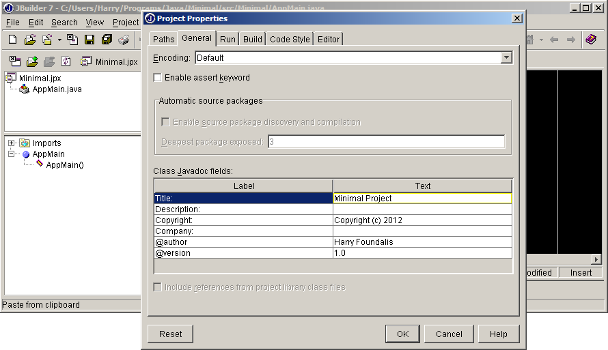
Task: Click the editor scrollbar right arrow
Action: (596, 259)
